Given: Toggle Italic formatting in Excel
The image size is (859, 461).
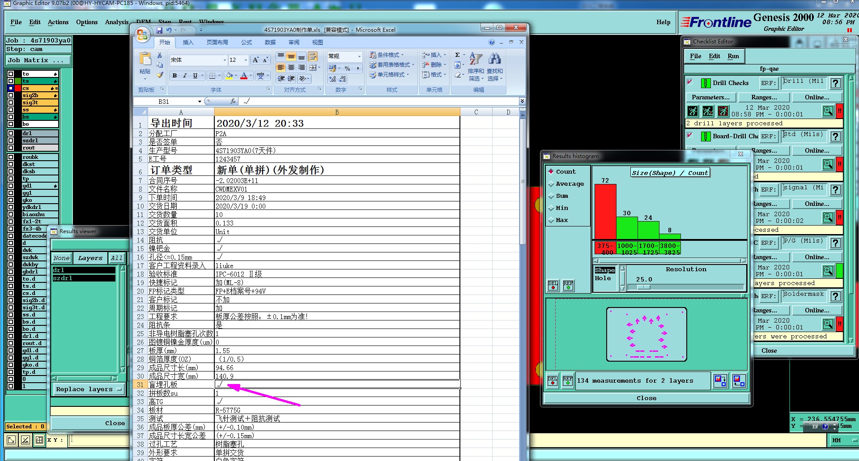Looking at the screenshot, I should tap(185, 76).
